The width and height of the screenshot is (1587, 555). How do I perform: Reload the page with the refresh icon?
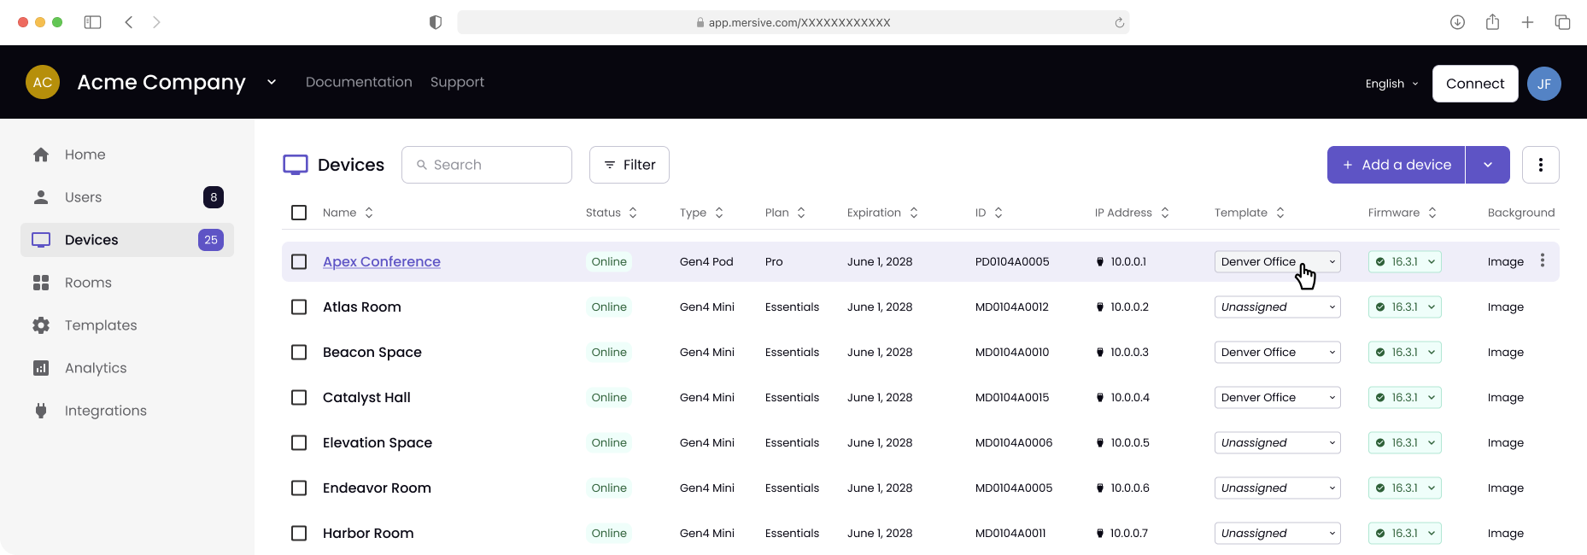click(x=1119, y=22)
